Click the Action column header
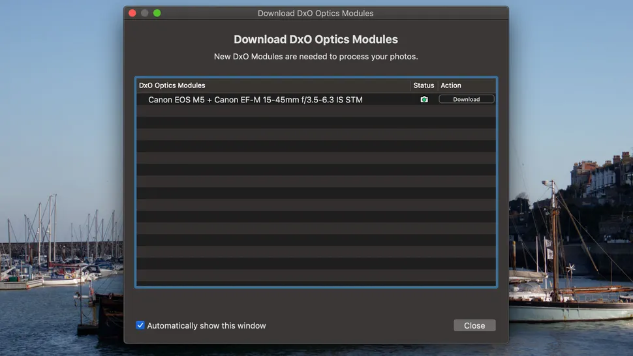Screen dimensions: 633x356 pos(451,85)
